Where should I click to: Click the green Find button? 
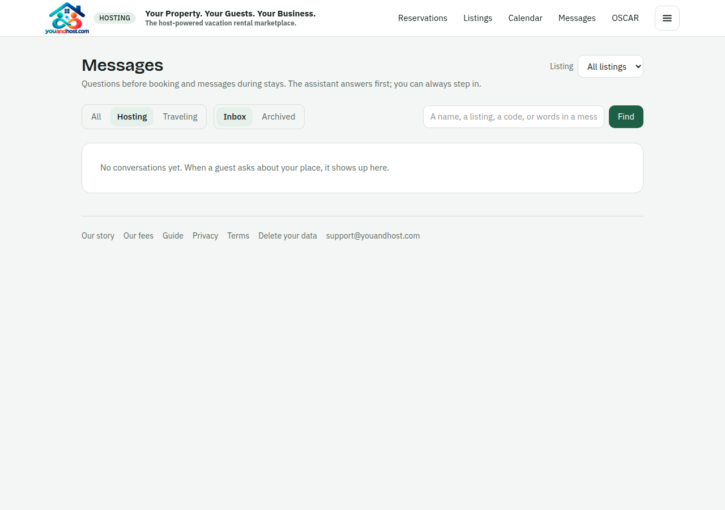coord(626,117)
